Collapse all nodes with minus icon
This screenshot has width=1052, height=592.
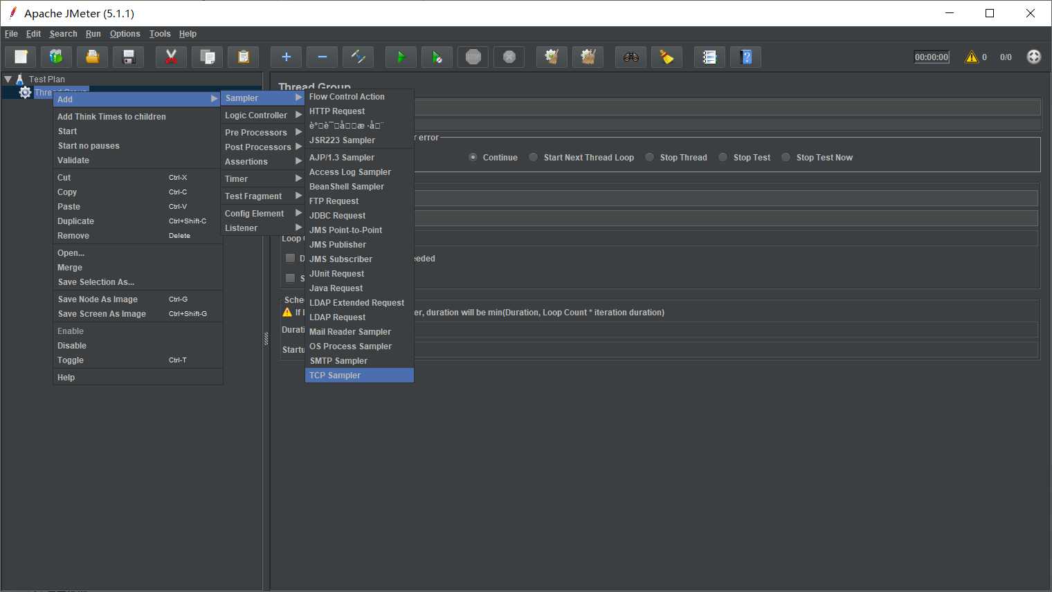(x=323, y=57)
